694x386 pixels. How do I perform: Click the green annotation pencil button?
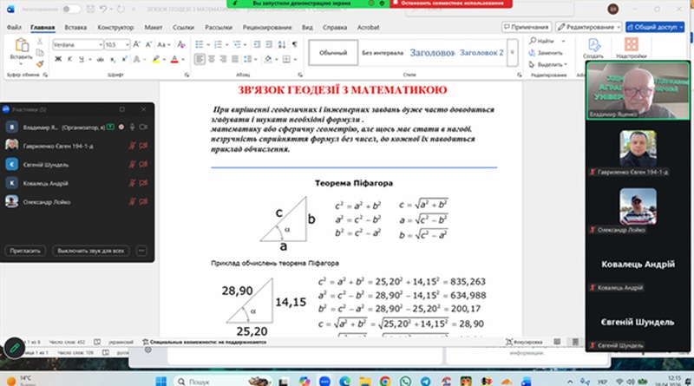(14, 348)
